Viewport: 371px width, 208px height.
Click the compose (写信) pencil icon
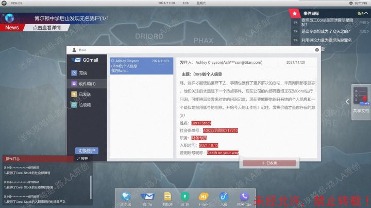(74, 73)
